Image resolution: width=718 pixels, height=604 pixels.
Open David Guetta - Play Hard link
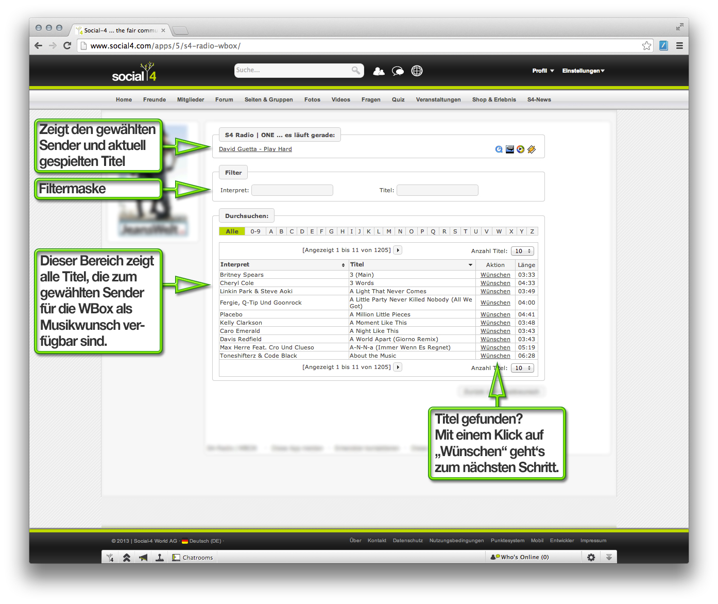coord(255,149)
